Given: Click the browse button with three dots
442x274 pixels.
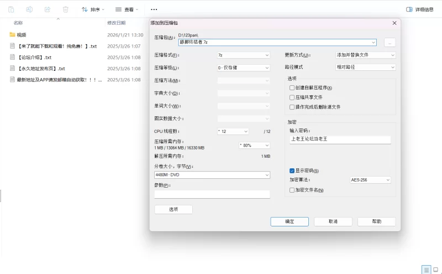Looking at the screenshot, I should [x=390, y=43].
